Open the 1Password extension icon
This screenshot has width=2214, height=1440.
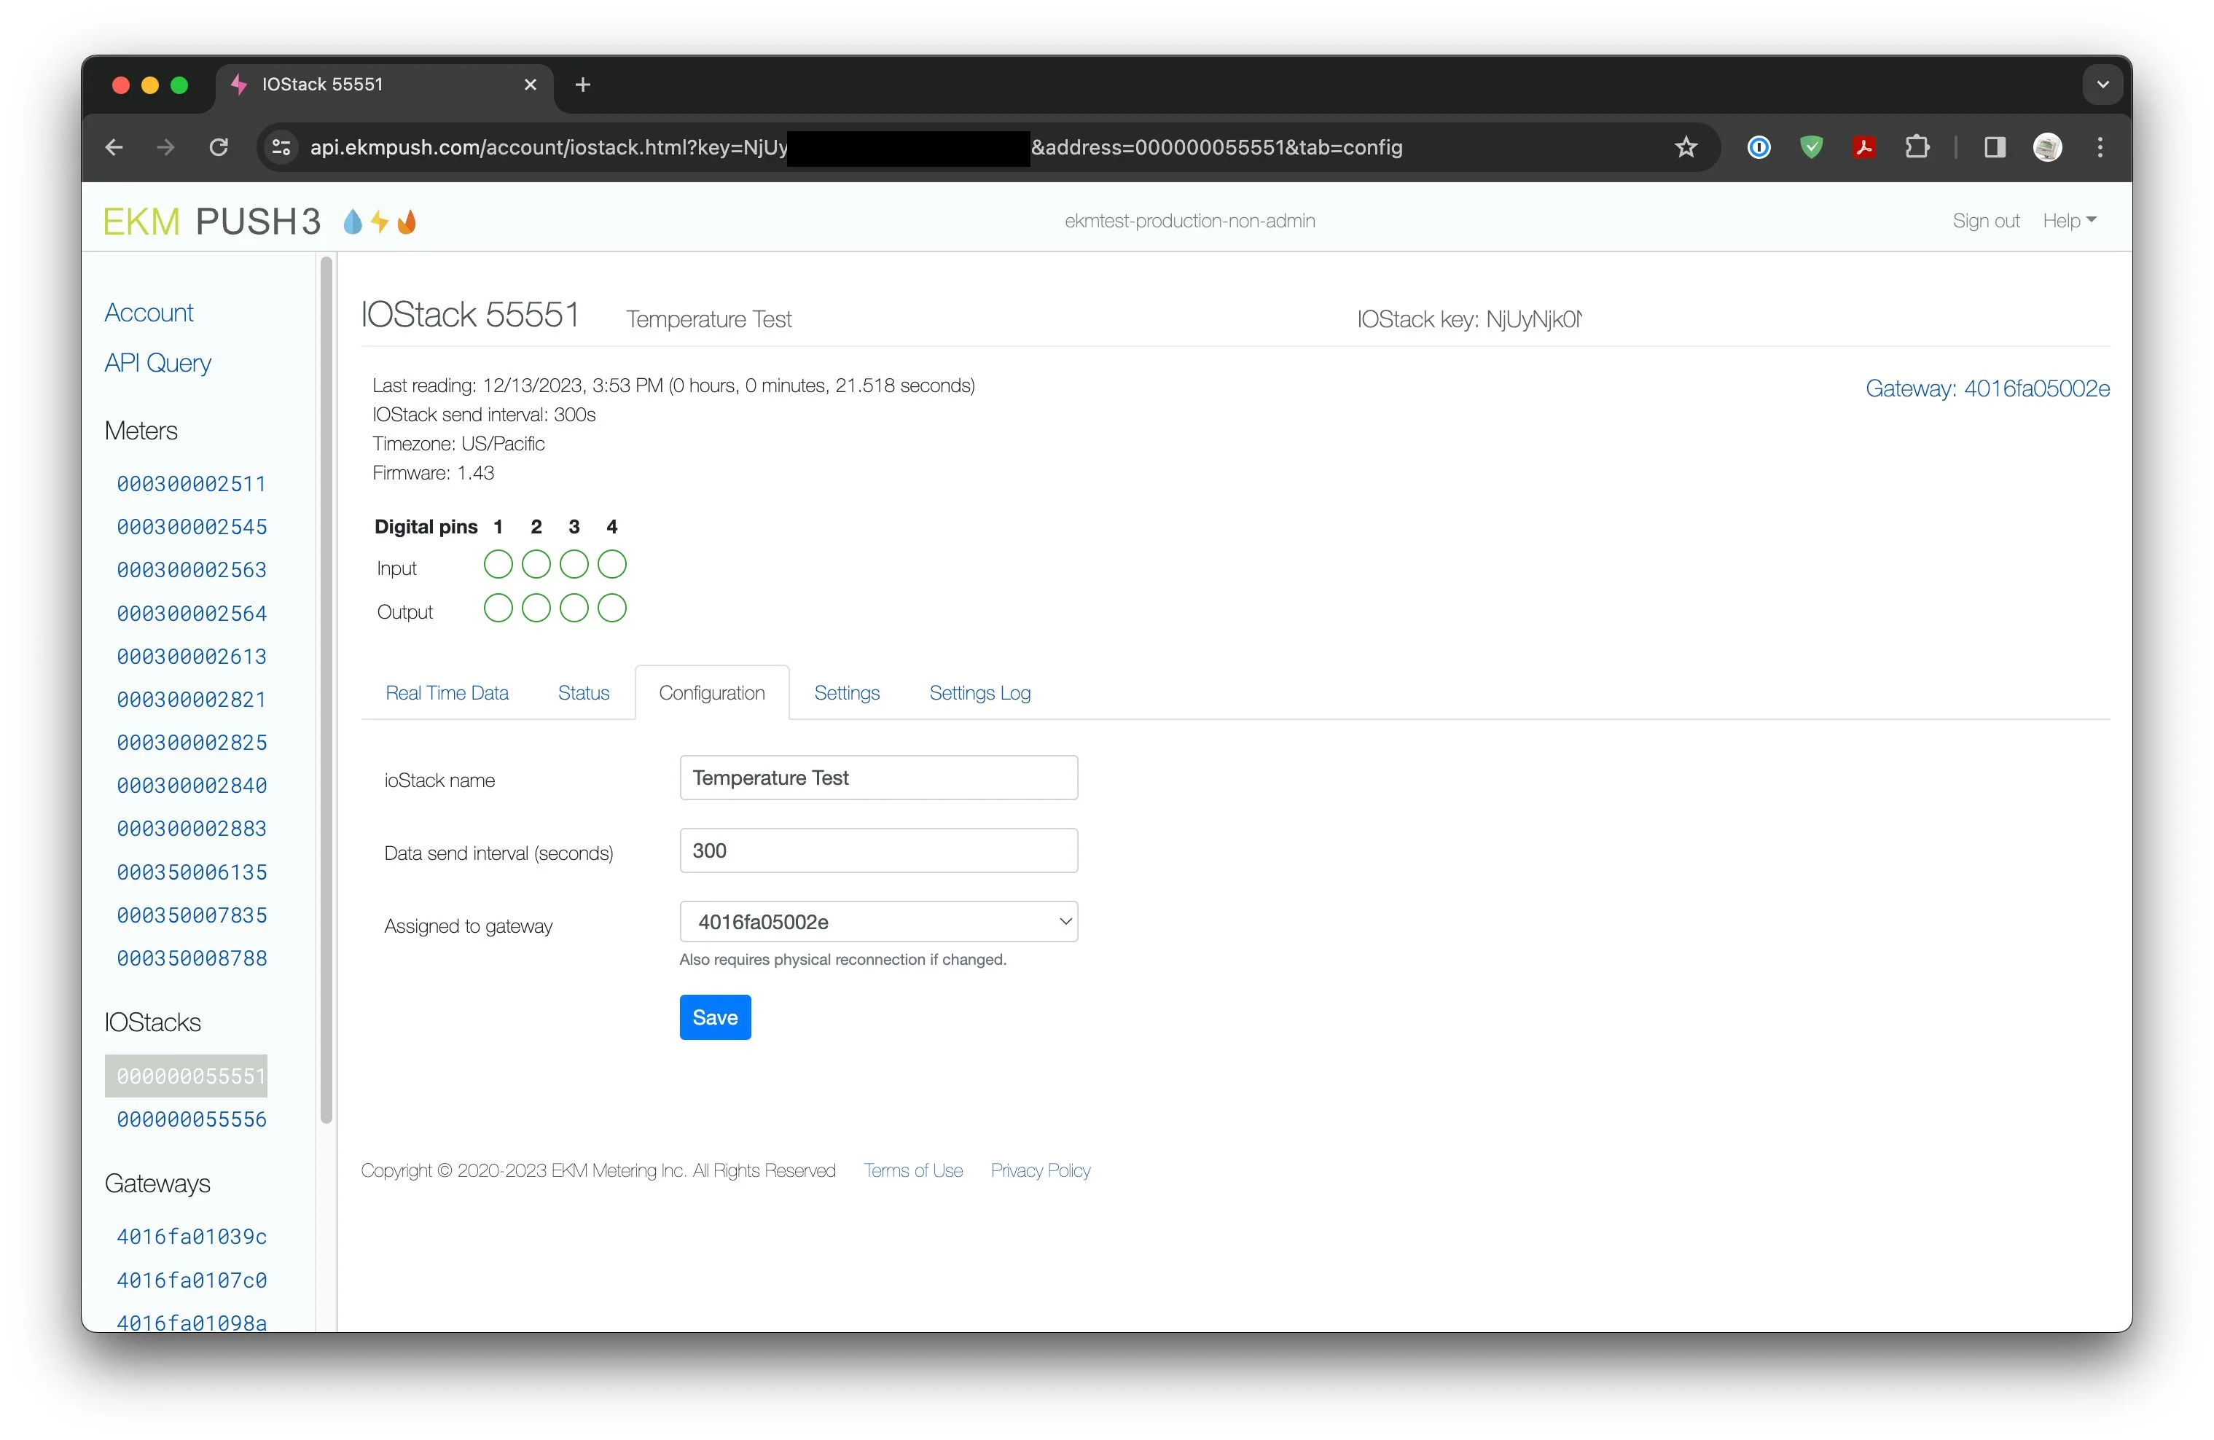[x=1759, y=147]
